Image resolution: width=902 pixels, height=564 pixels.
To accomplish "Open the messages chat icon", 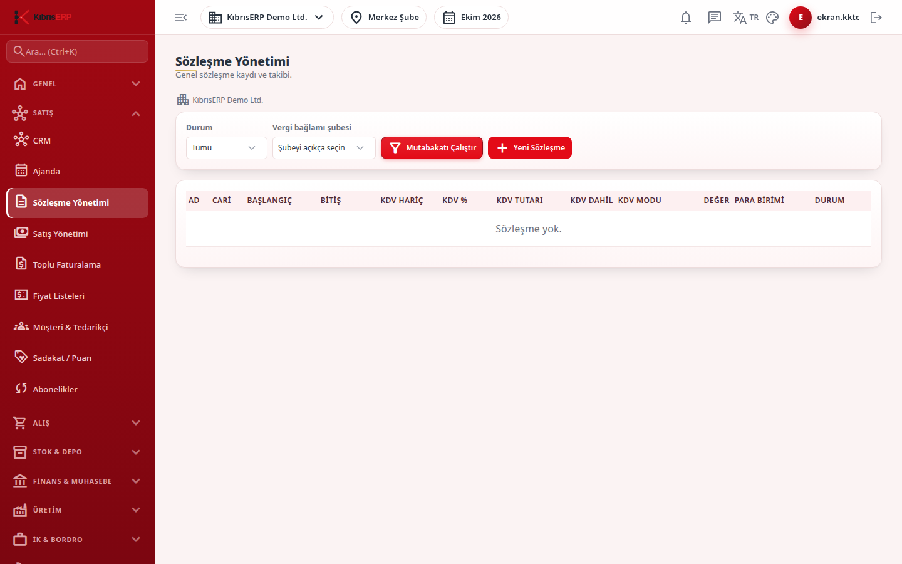I will 715,18.
